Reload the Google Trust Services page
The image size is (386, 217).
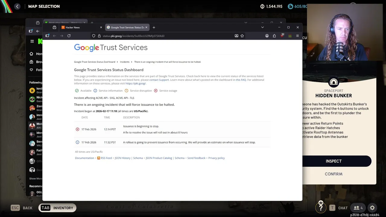[69, 36]
